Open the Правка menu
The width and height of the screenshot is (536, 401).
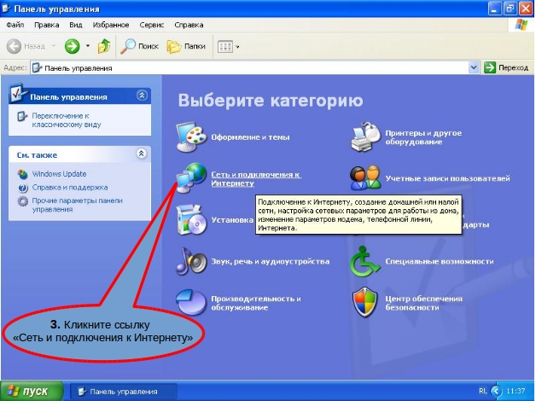pyautogui.click(x=46, y=25)
